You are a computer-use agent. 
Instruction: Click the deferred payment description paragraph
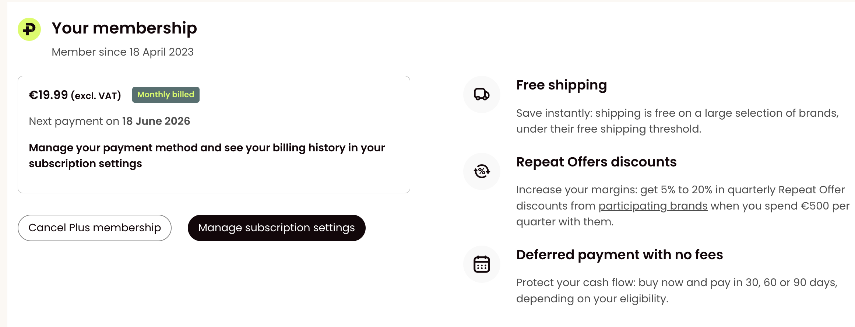(x=677, y=291)
